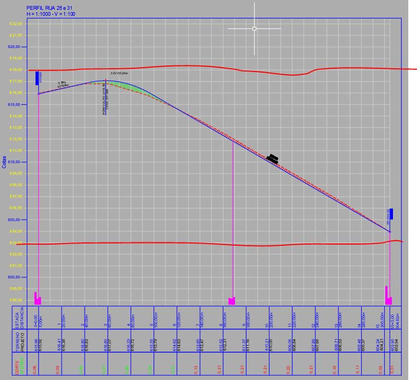Select the ESTACA DISTANCIA row header
417x380 pixels.
[20, 318]
